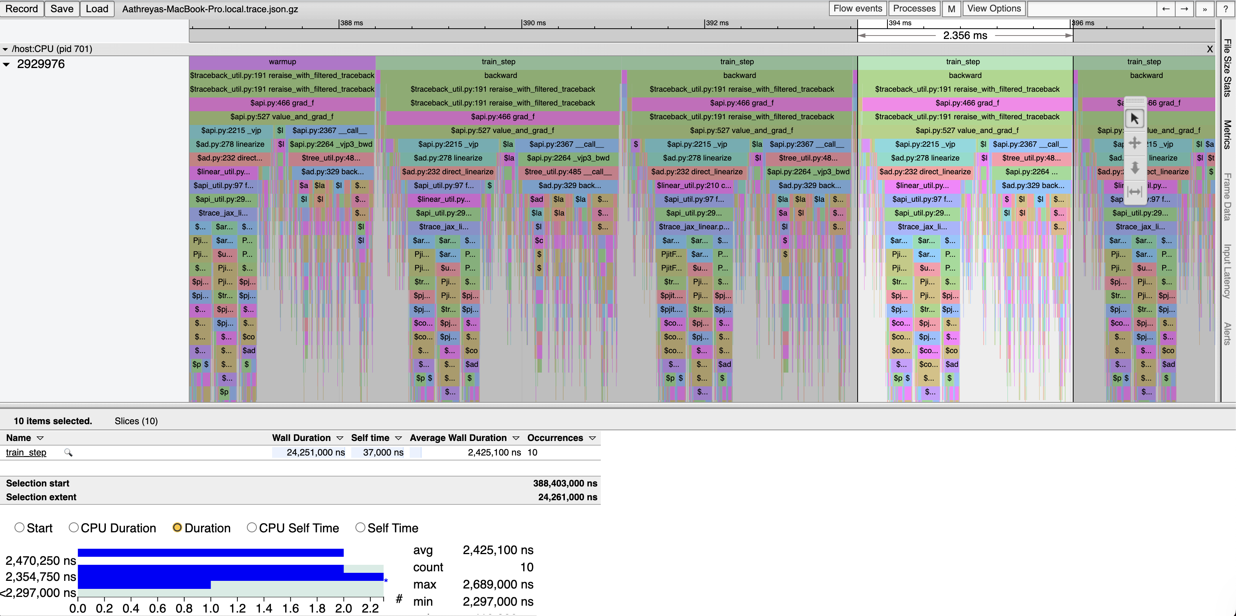The height and width of the screenshot is (616, 1236).
Task: Open the train_step slice link
Action: [26, 452]
